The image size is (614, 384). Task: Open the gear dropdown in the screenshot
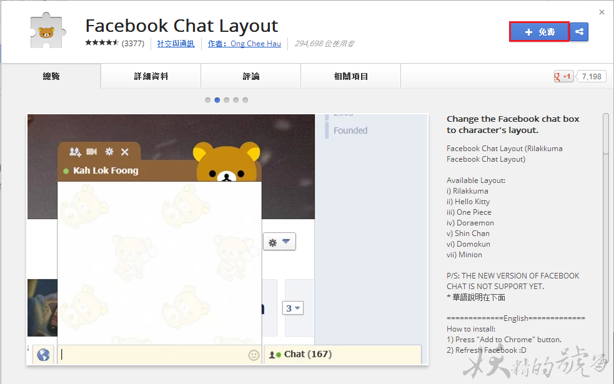pyautogui.click(x=279, y=242)
